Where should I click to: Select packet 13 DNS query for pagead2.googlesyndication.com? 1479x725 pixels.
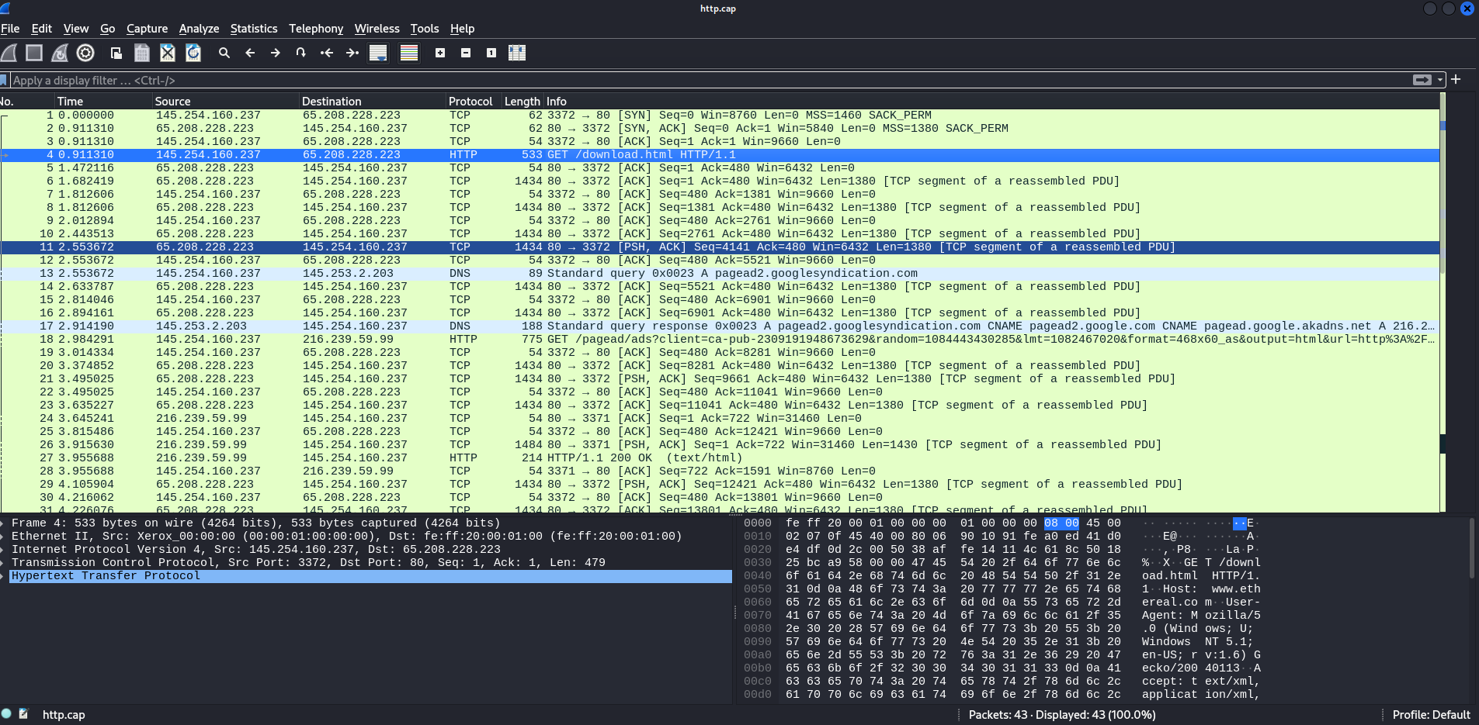click(720, 273)
